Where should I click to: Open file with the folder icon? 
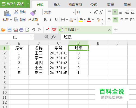tap(3, 30)
